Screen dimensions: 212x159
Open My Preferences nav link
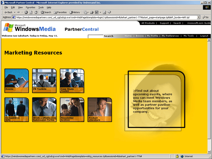pyautogui.click(x=170, y=36)
